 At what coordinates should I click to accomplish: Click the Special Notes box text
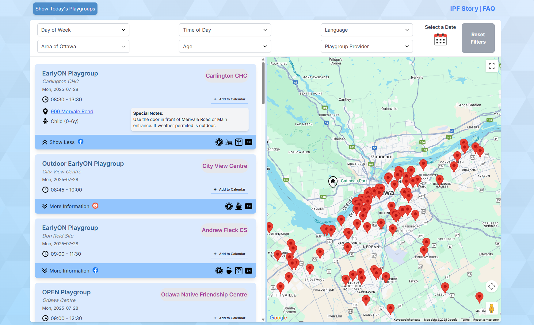pyautogui.click(x=190, y=119)
